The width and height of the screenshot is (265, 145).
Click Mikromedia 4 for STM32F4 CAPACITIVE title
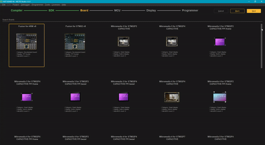[x=172, y=83]
